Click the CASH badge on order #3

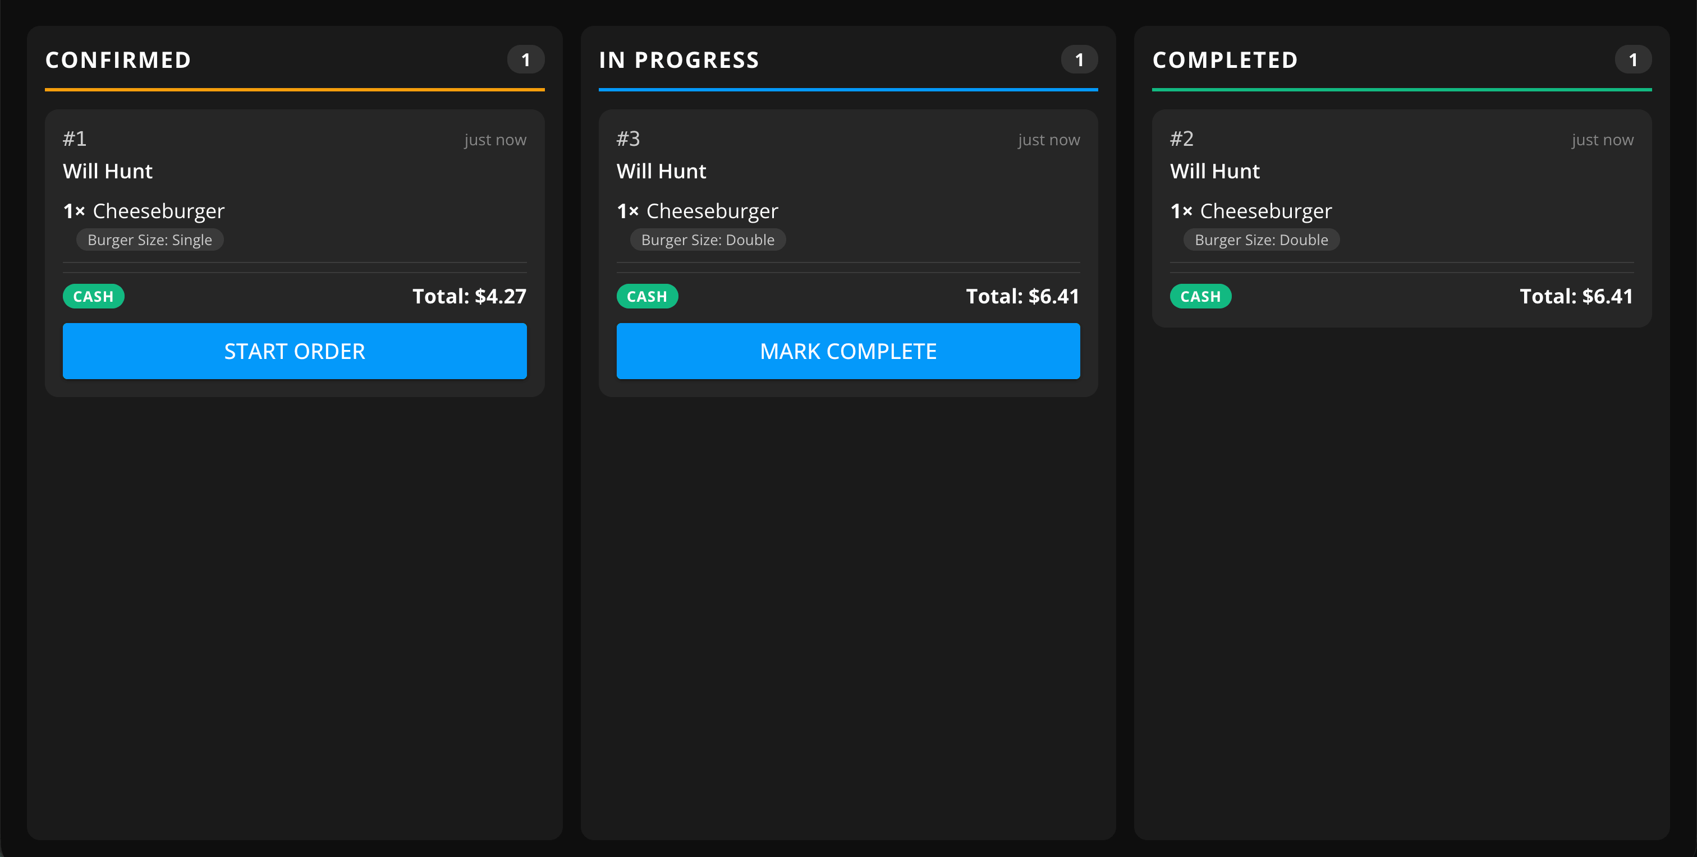pos(647,296)
